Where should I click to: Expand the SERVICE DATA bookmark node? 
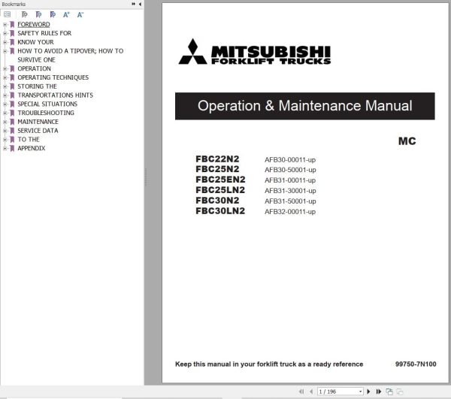point(5,131)
